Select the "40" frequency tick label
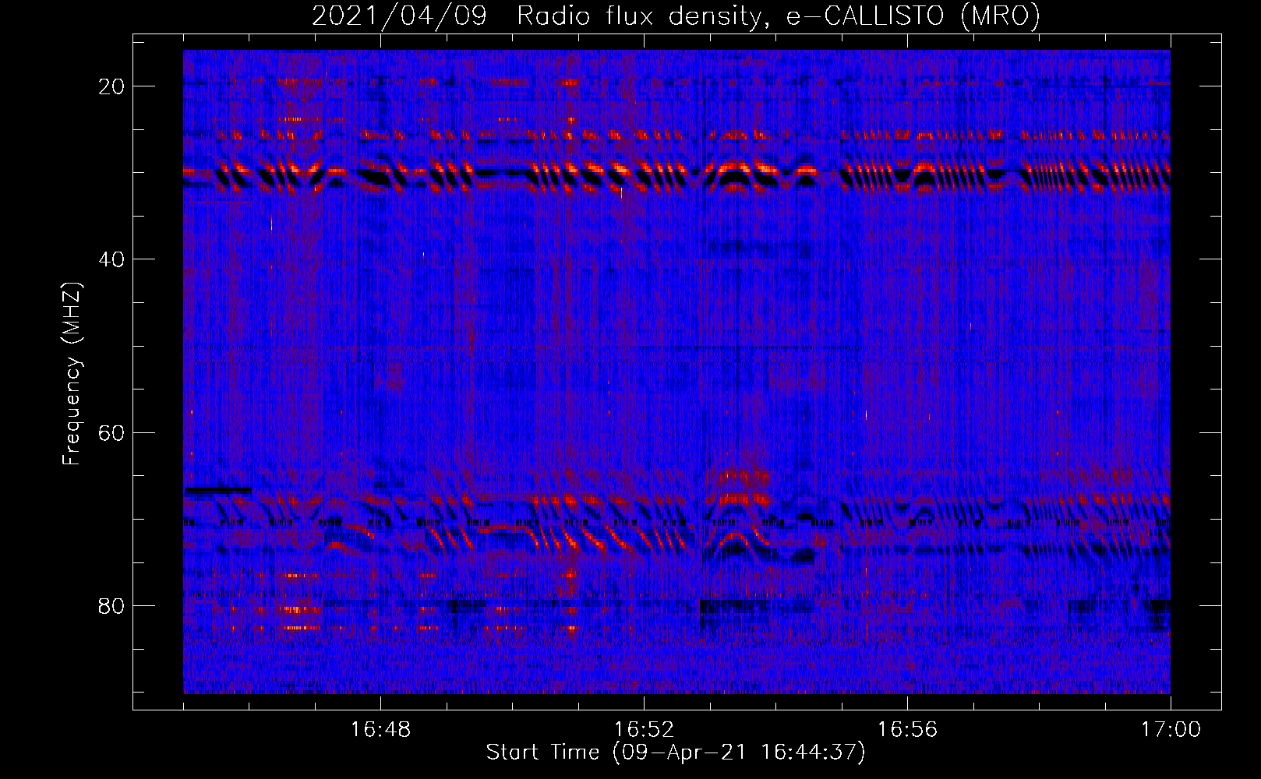Viewport: 1261px width, 779px height. pyautogui.click(x=112, y=259)
